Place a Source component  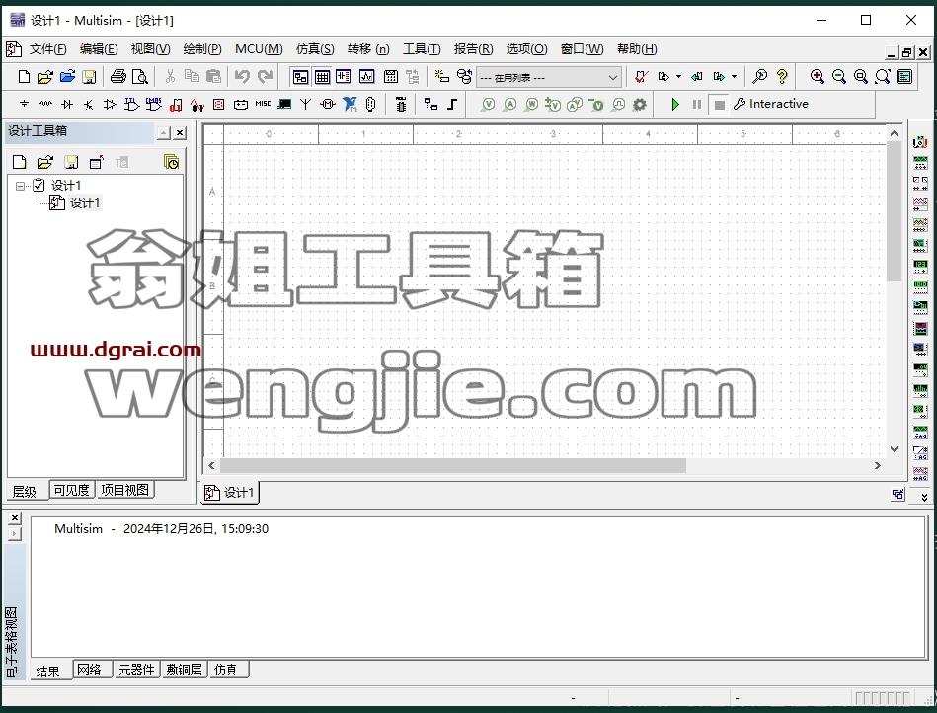[24, 104]
